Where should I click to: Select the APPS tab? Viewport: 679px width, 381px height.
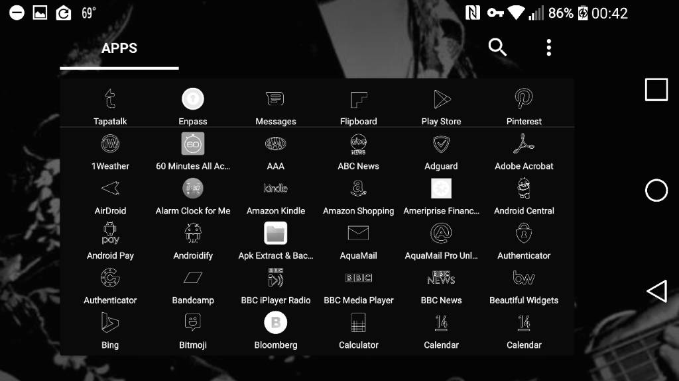(x=119, y=48)
